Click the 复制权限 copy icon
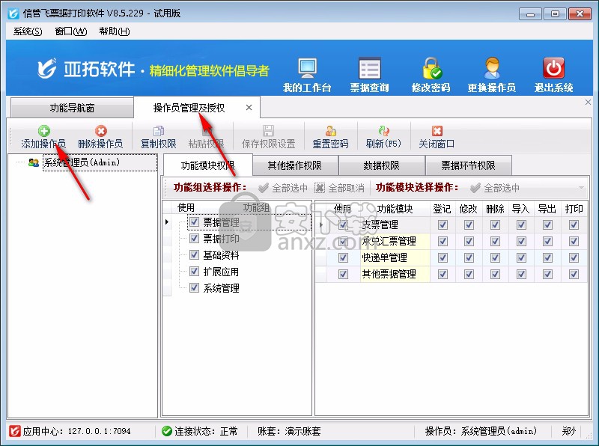599x446 pixels. 159,131
